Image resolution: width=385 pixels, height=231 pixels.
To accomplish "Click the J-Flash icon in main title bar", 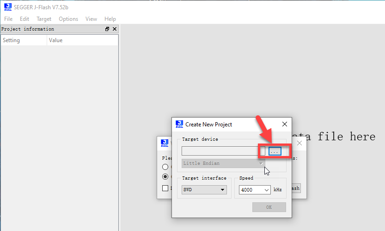I will click(x=7, y=7).
